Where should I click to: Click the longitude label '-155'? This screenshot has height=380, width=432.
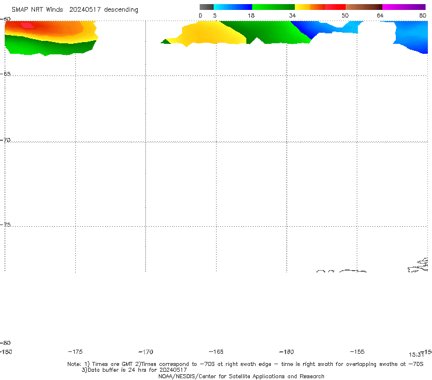point(357,351)
